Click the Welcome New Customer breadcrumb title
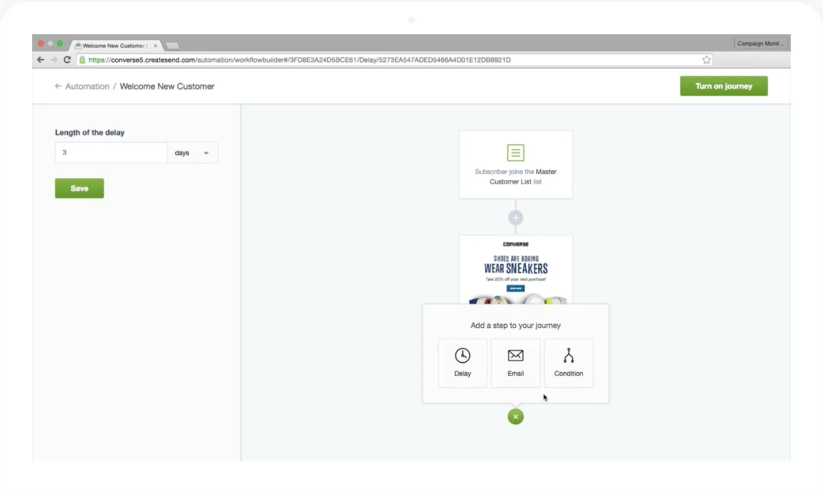 pyautogui.click(x=167, y=86)
